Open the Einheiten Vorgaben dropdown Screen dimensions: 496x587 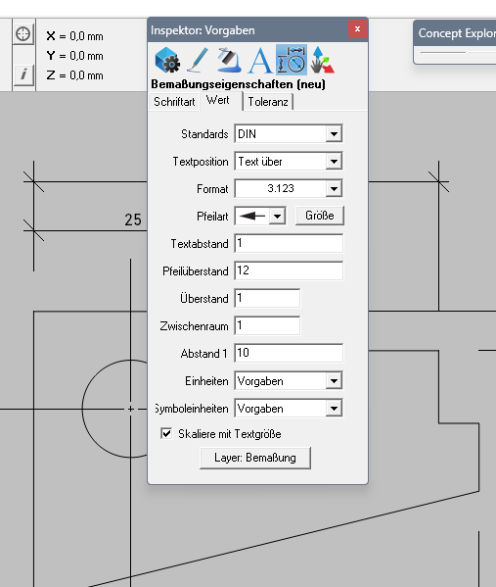pos(334,381)
